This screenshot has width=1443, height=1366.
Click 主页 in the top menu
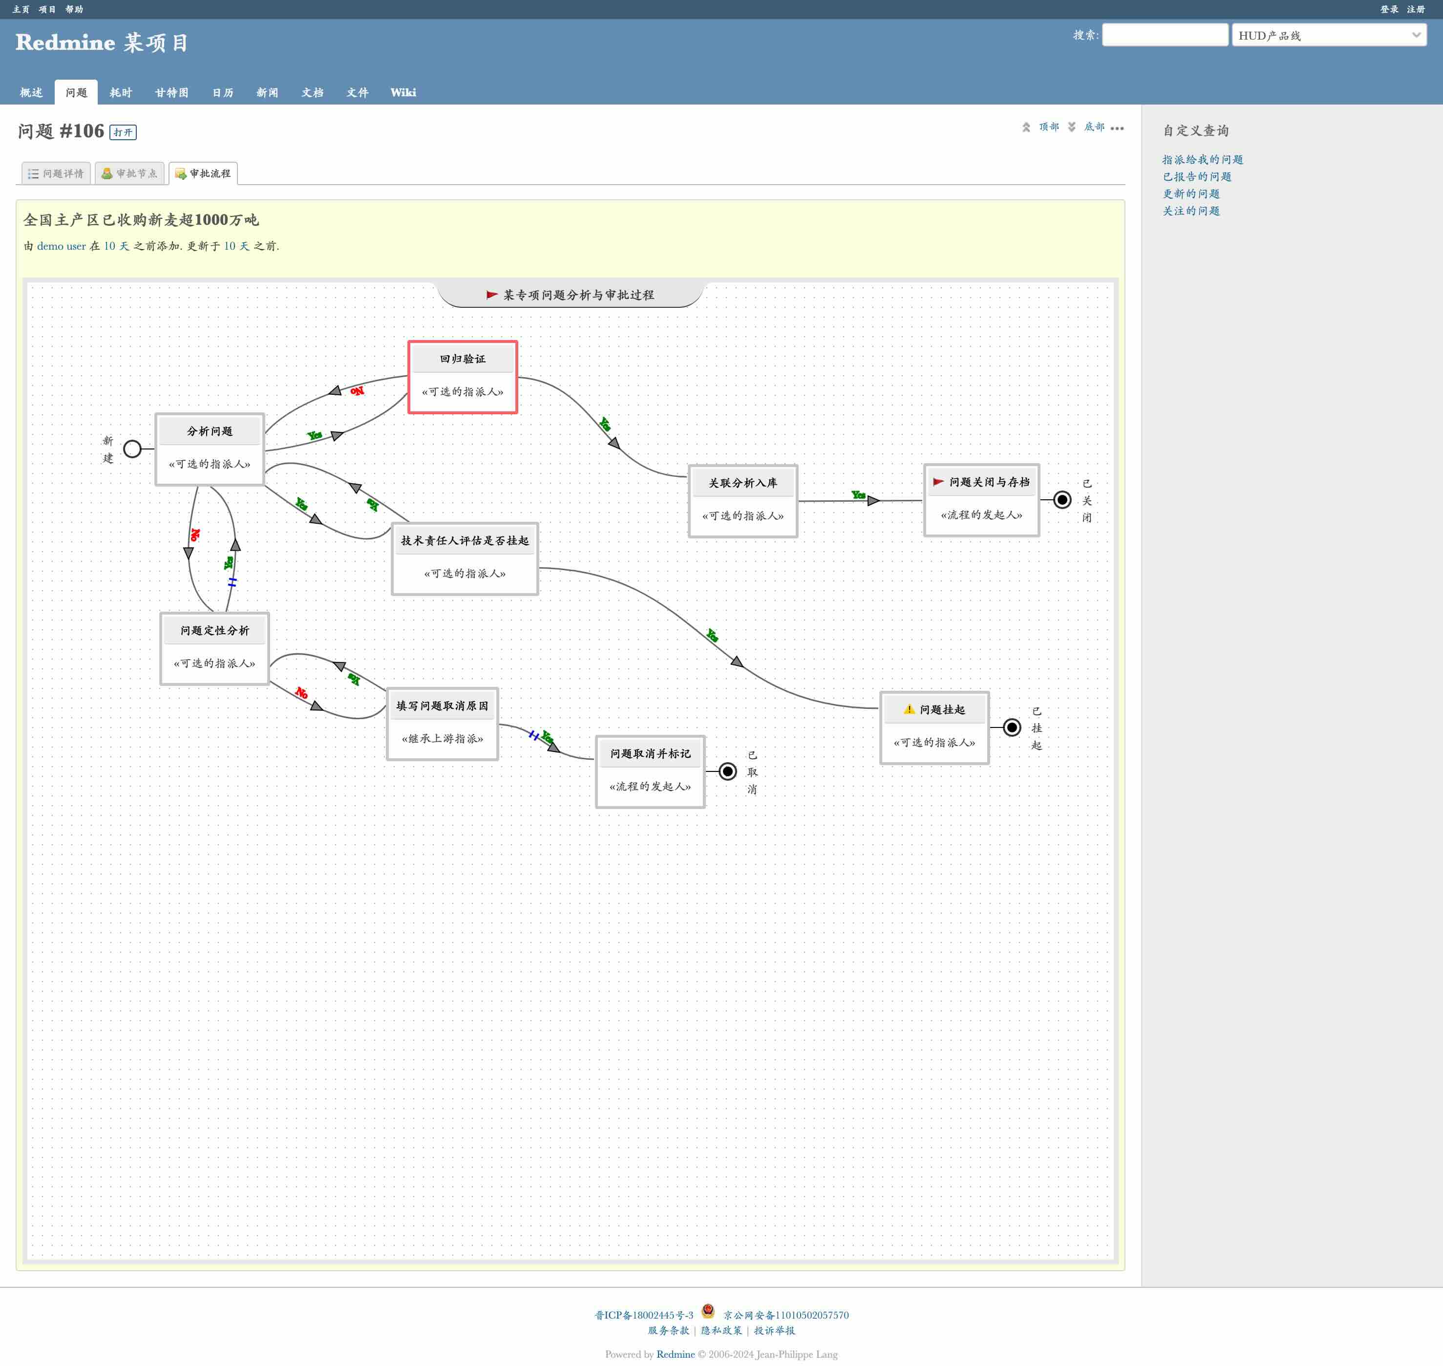[21, 9]
